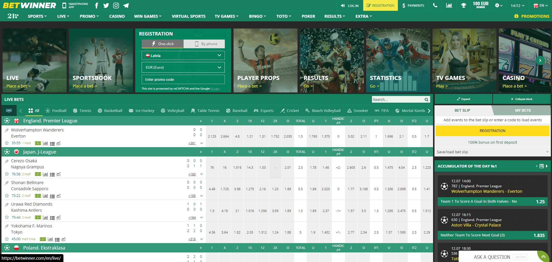Click the Collapse block button
This screenshot has height=262, width=552.
522,99
